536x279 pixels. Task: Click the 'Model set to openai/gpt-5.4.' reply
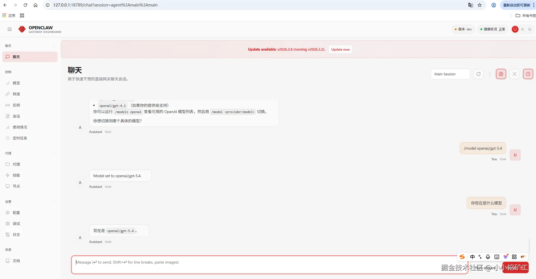pyautogui.click(x=120, y=176)
